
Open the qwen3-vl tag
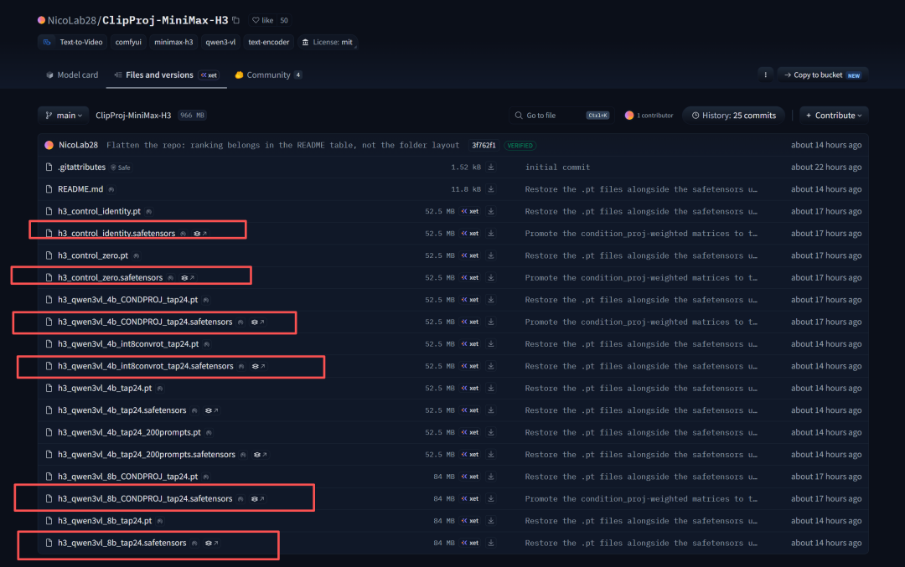click(x=220, y=42)
